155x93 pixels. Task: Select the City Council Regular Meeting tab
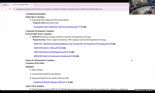[x=21, y=5]
